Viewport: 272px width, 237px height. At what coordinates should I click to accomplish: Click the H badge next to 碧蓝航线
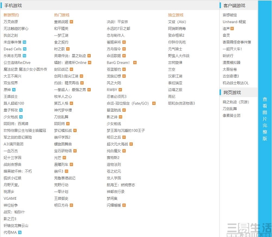(x=124, y=110)
